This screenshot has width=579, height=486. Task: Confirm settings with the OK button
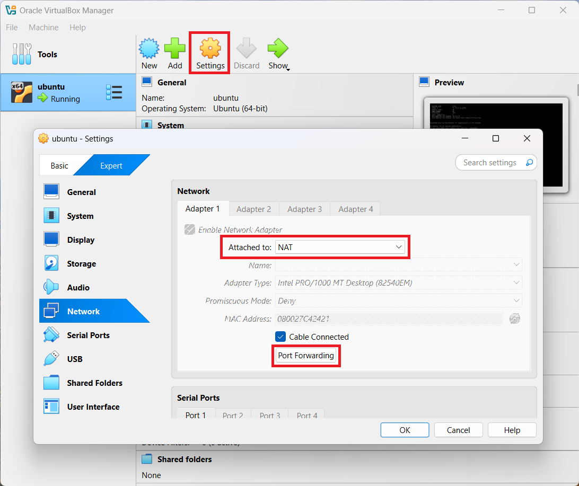click(405, 430)
